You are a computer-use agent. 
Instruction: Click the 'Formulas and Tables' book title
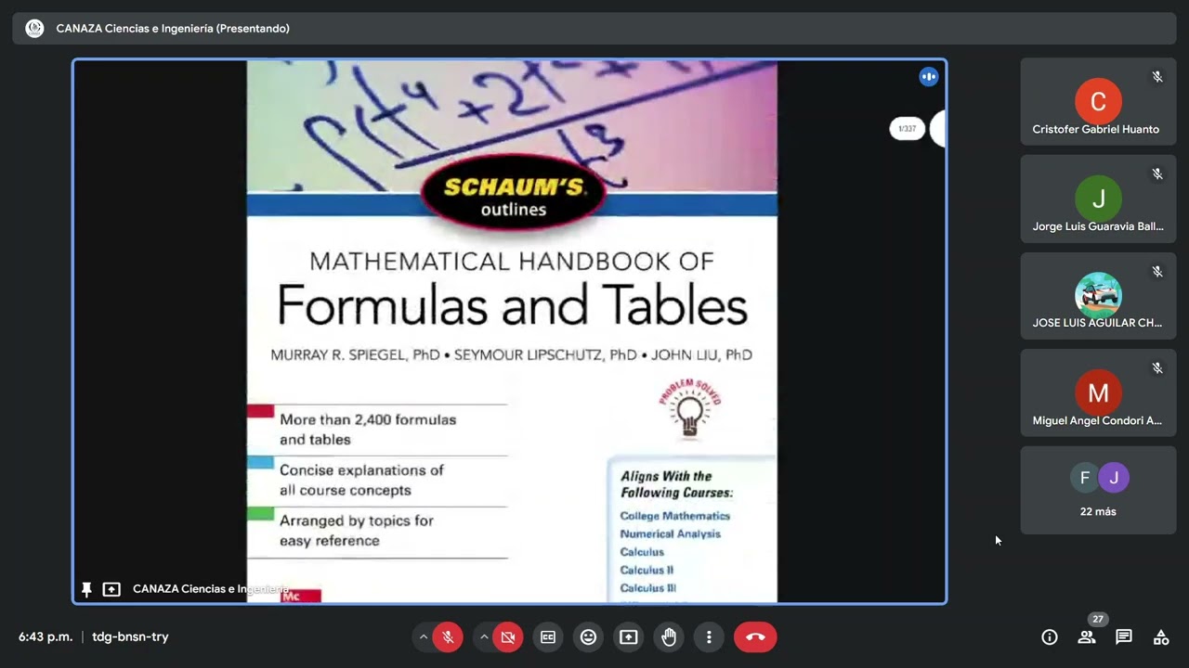512,305
